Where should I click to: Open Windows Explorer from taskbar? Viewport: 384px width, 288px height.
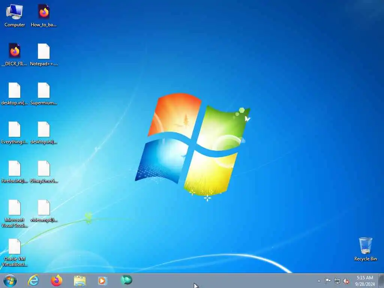coord(80,280)
